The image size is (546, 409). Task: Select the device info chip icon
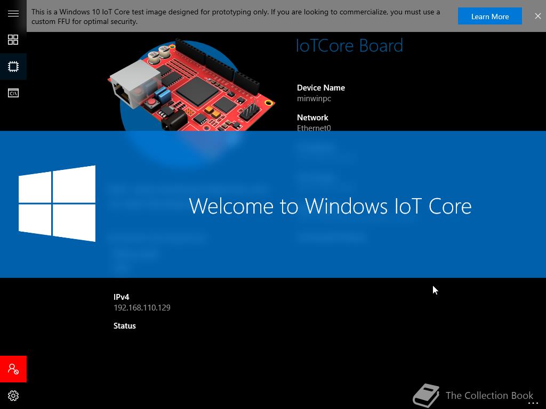[13, 67]
